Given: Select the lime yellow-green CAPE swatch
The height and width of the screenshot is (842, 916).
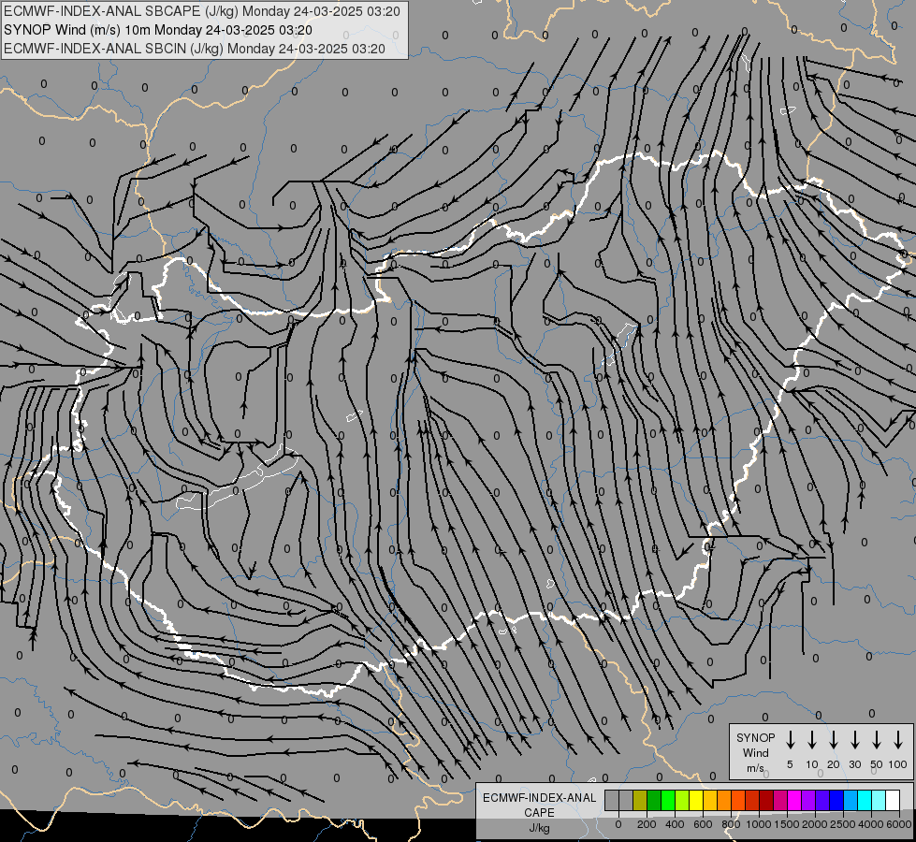Looking at the screenshot, I should (682, 800).
